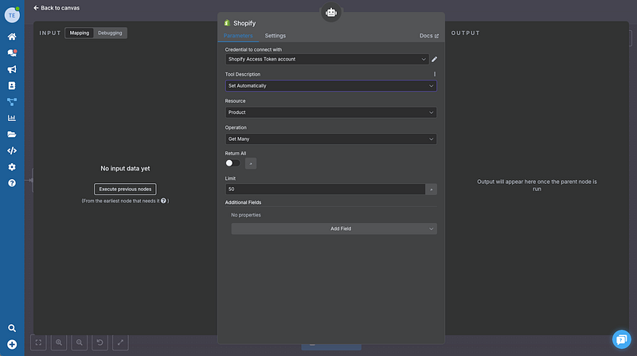Click the search icon in sidebar
Screen dimensions: 637x356
(x=12, y=328)
